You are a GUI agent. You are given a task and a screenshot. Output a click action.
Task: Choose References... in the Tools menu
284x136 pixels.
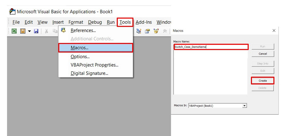pos(96,30)
